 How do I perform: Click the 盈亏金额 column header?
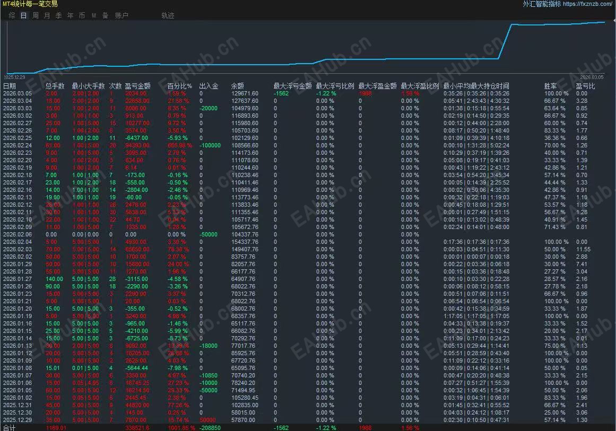tap(137, 85)
